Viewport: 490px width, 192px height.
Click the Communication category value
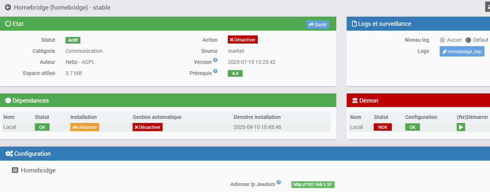pyautogui.click(x=84, y=51)
